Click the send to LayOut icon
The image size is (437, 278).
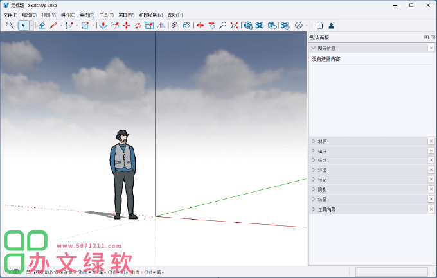272,26
